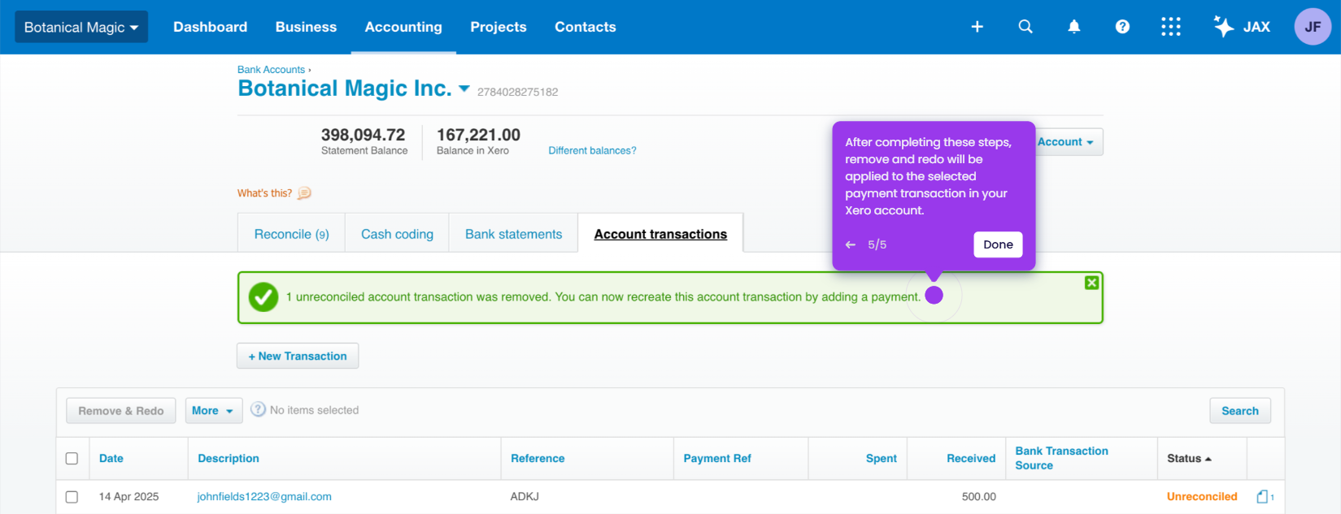The width and height of the screenshot is (1341, 514).
Task: Follow the Bank Accounts breadcrumb link
Action: [x=271, y=70]
